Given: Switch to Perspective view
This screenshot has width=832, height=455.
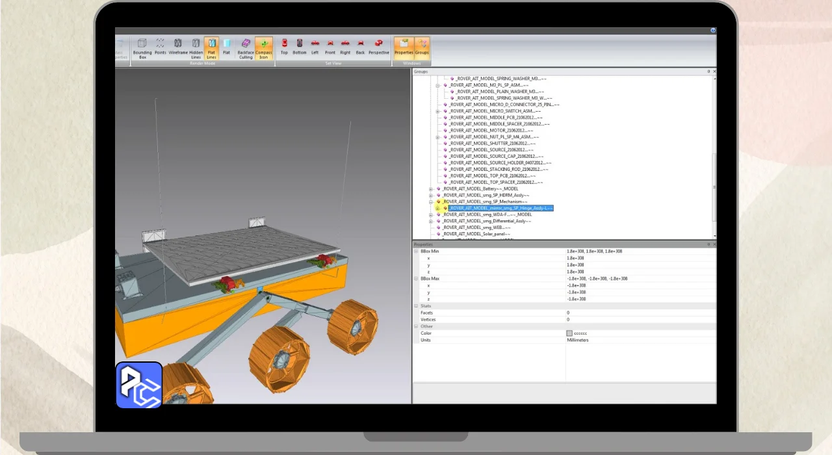Looking at the screenshot, I should pyautogui.click(x=378, y=47).
